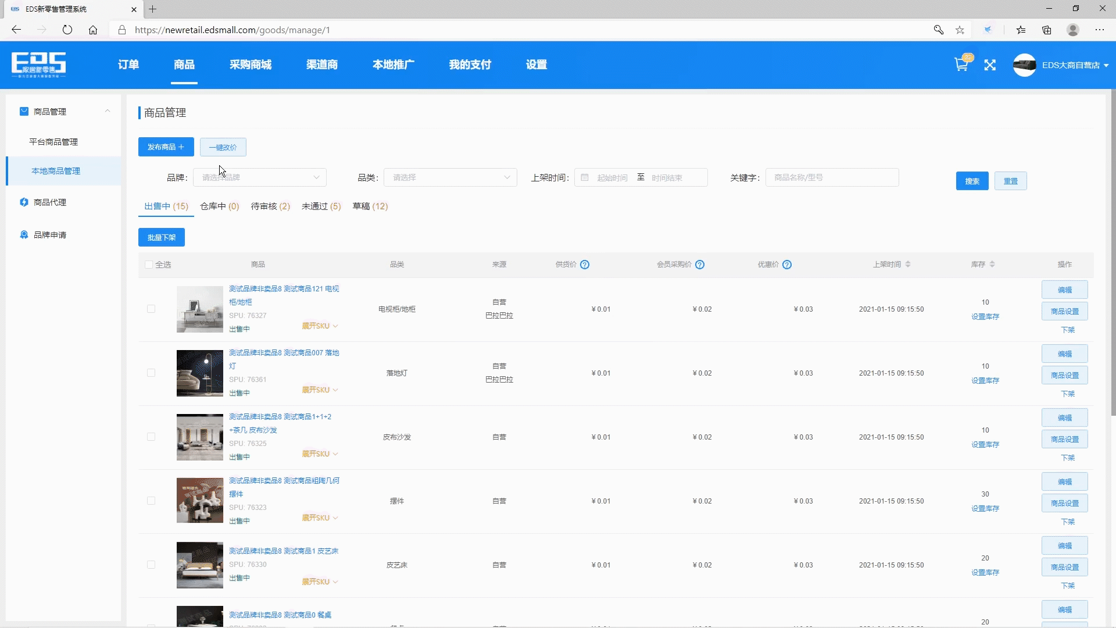This screenshot has width=1116, height=628.
Task: Open the 采购商城 top menu
Action: click(x=251, y=65)
